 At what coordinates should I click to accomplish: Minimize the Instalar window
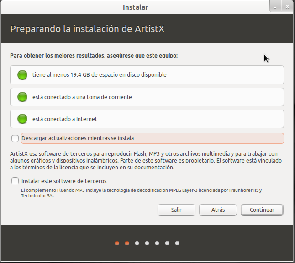click(275, 7)
